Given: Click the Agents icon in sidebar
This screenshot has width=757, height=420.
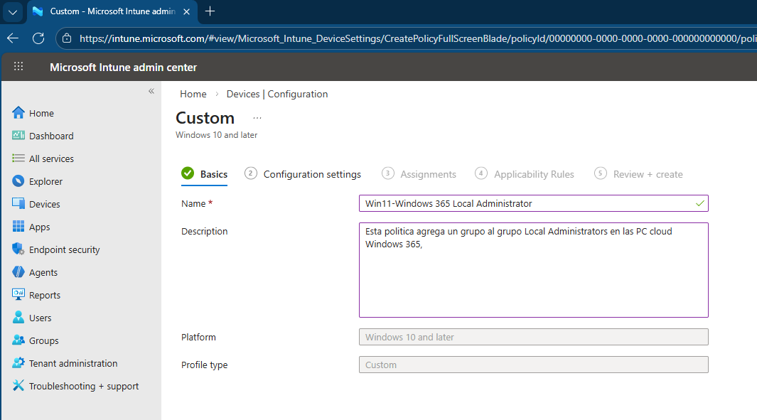Looking at the screenshot, I should pyautogui.click(x=18, y=272).
